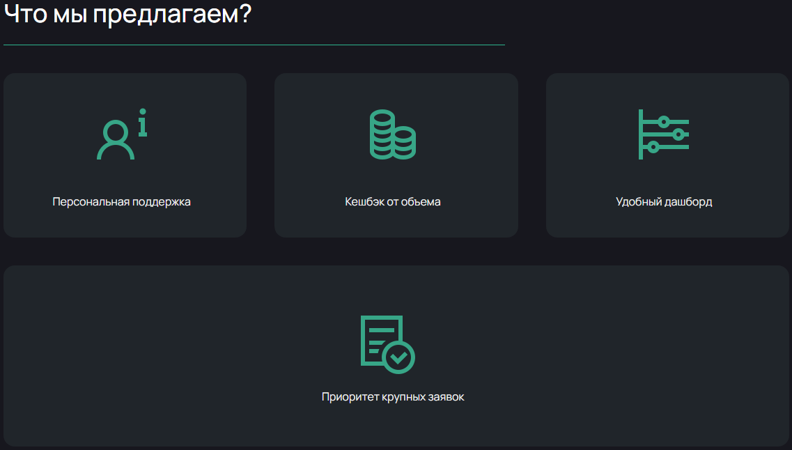This screenshot has height=450, width=792.
Task: Select the 'Кешбэк от обьема' label
Action: (x=392, y=201)
